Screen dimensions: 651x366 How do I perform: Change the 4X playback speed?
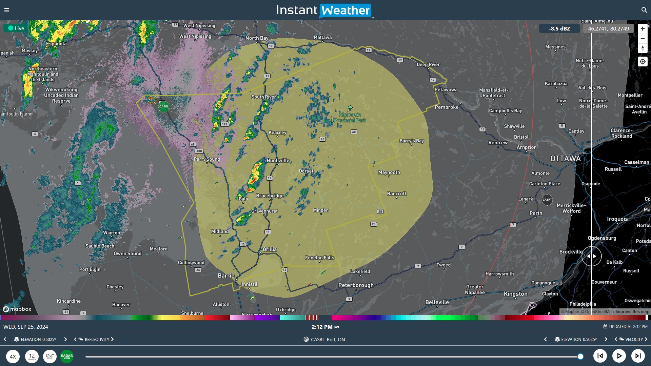pos(13,357)
